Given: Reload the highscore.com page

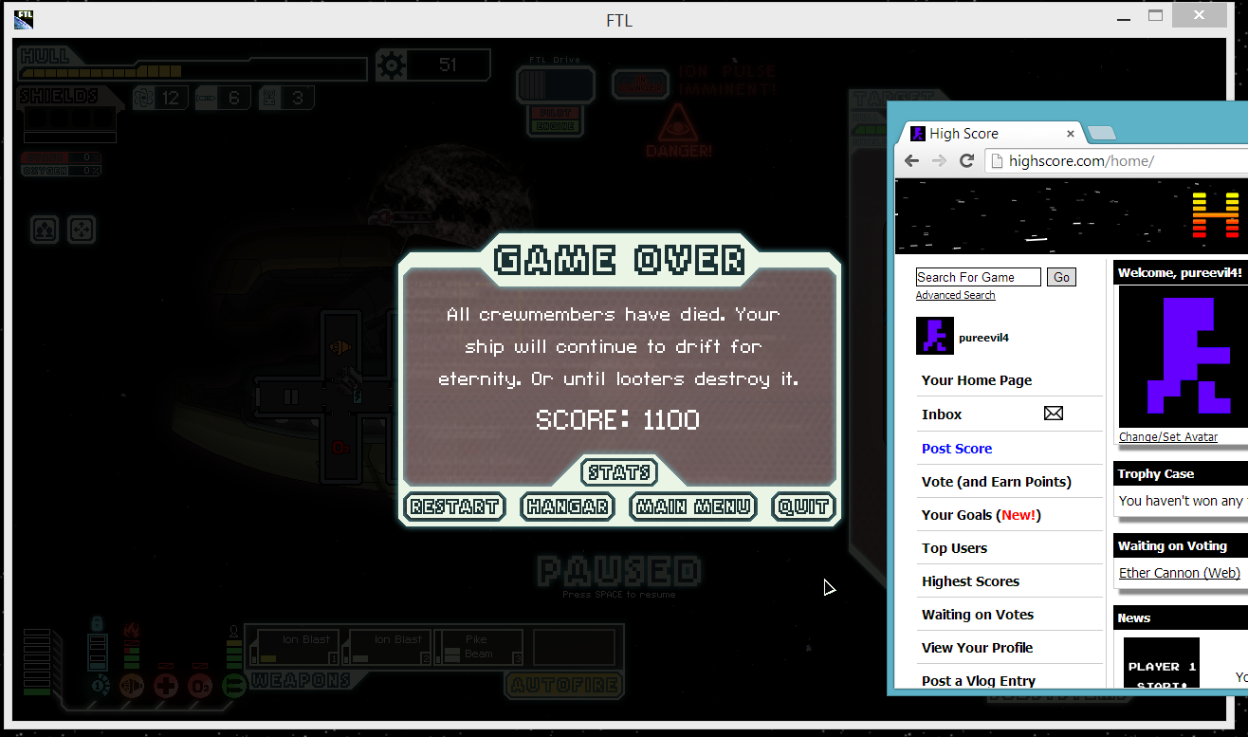Looking at the screenshot, I should coord(967,161).
